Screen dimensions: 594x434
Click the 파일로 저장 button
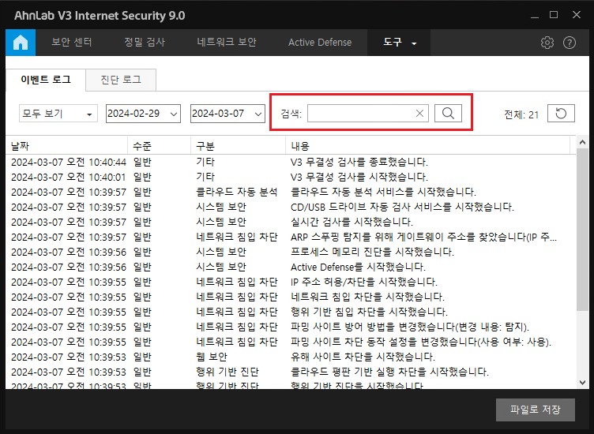(x=536, y=410)
